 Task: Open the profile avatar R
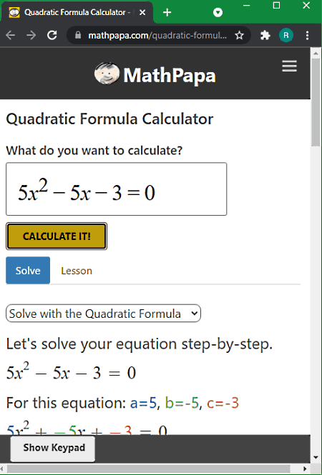pyautogui.click(x=286, y=36)
